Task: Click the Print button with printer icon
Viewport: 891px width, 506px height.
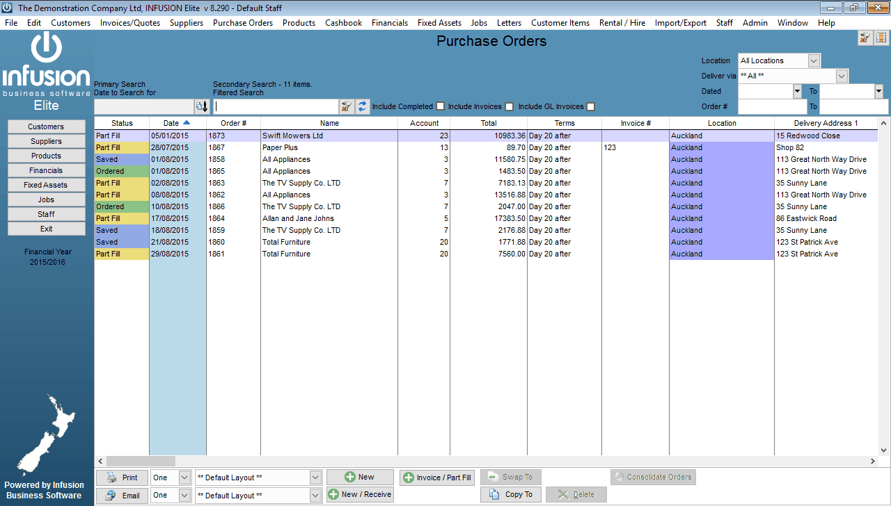Action: (122, 478)
